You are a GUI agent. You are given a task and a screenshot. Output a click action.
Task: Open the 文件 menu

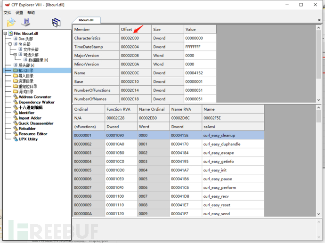[x=8, y=13]
